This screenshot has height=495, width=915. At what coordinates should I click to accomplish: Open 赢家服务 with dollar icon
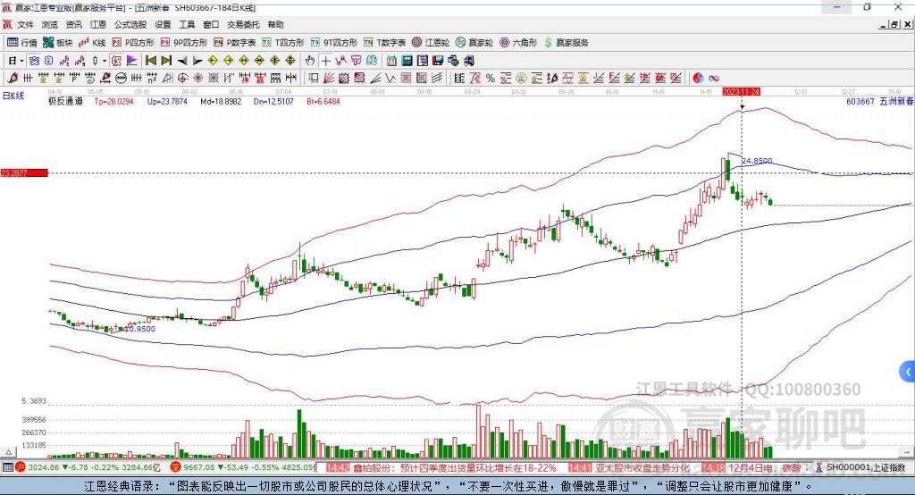tap(566, 43)
